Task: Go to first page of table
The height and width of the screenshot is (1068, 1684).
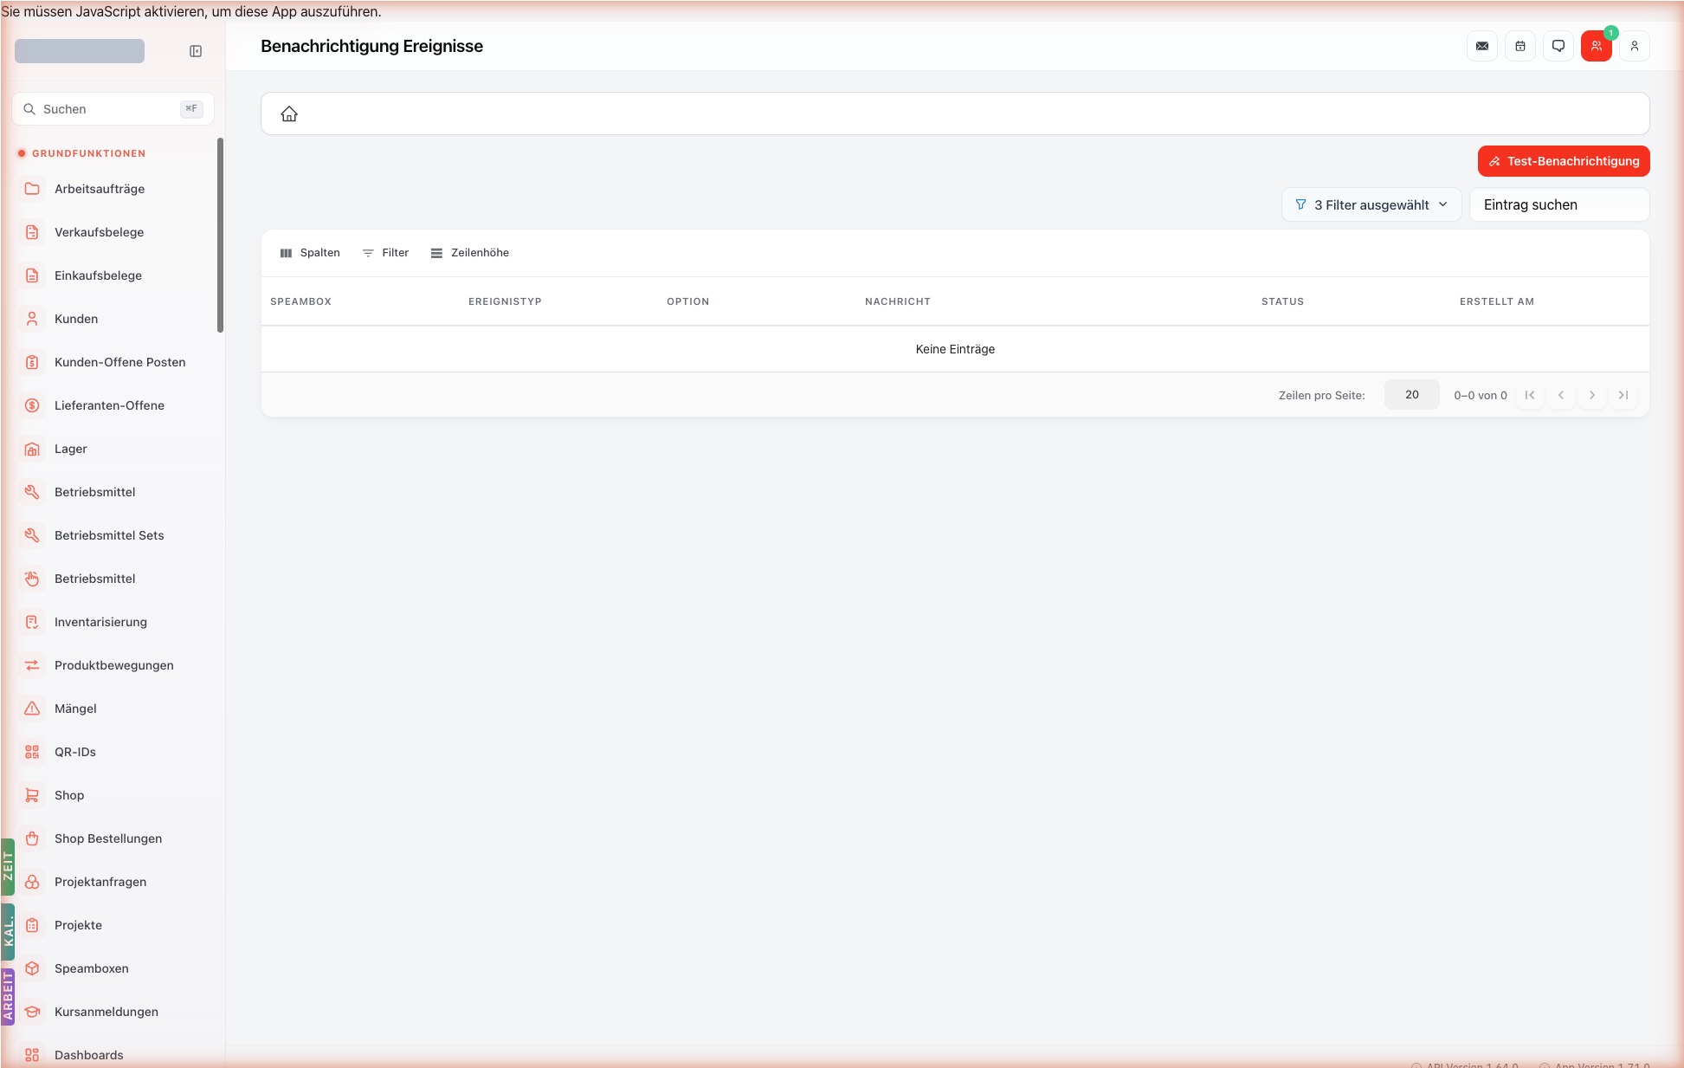Action: (1530, 395)
